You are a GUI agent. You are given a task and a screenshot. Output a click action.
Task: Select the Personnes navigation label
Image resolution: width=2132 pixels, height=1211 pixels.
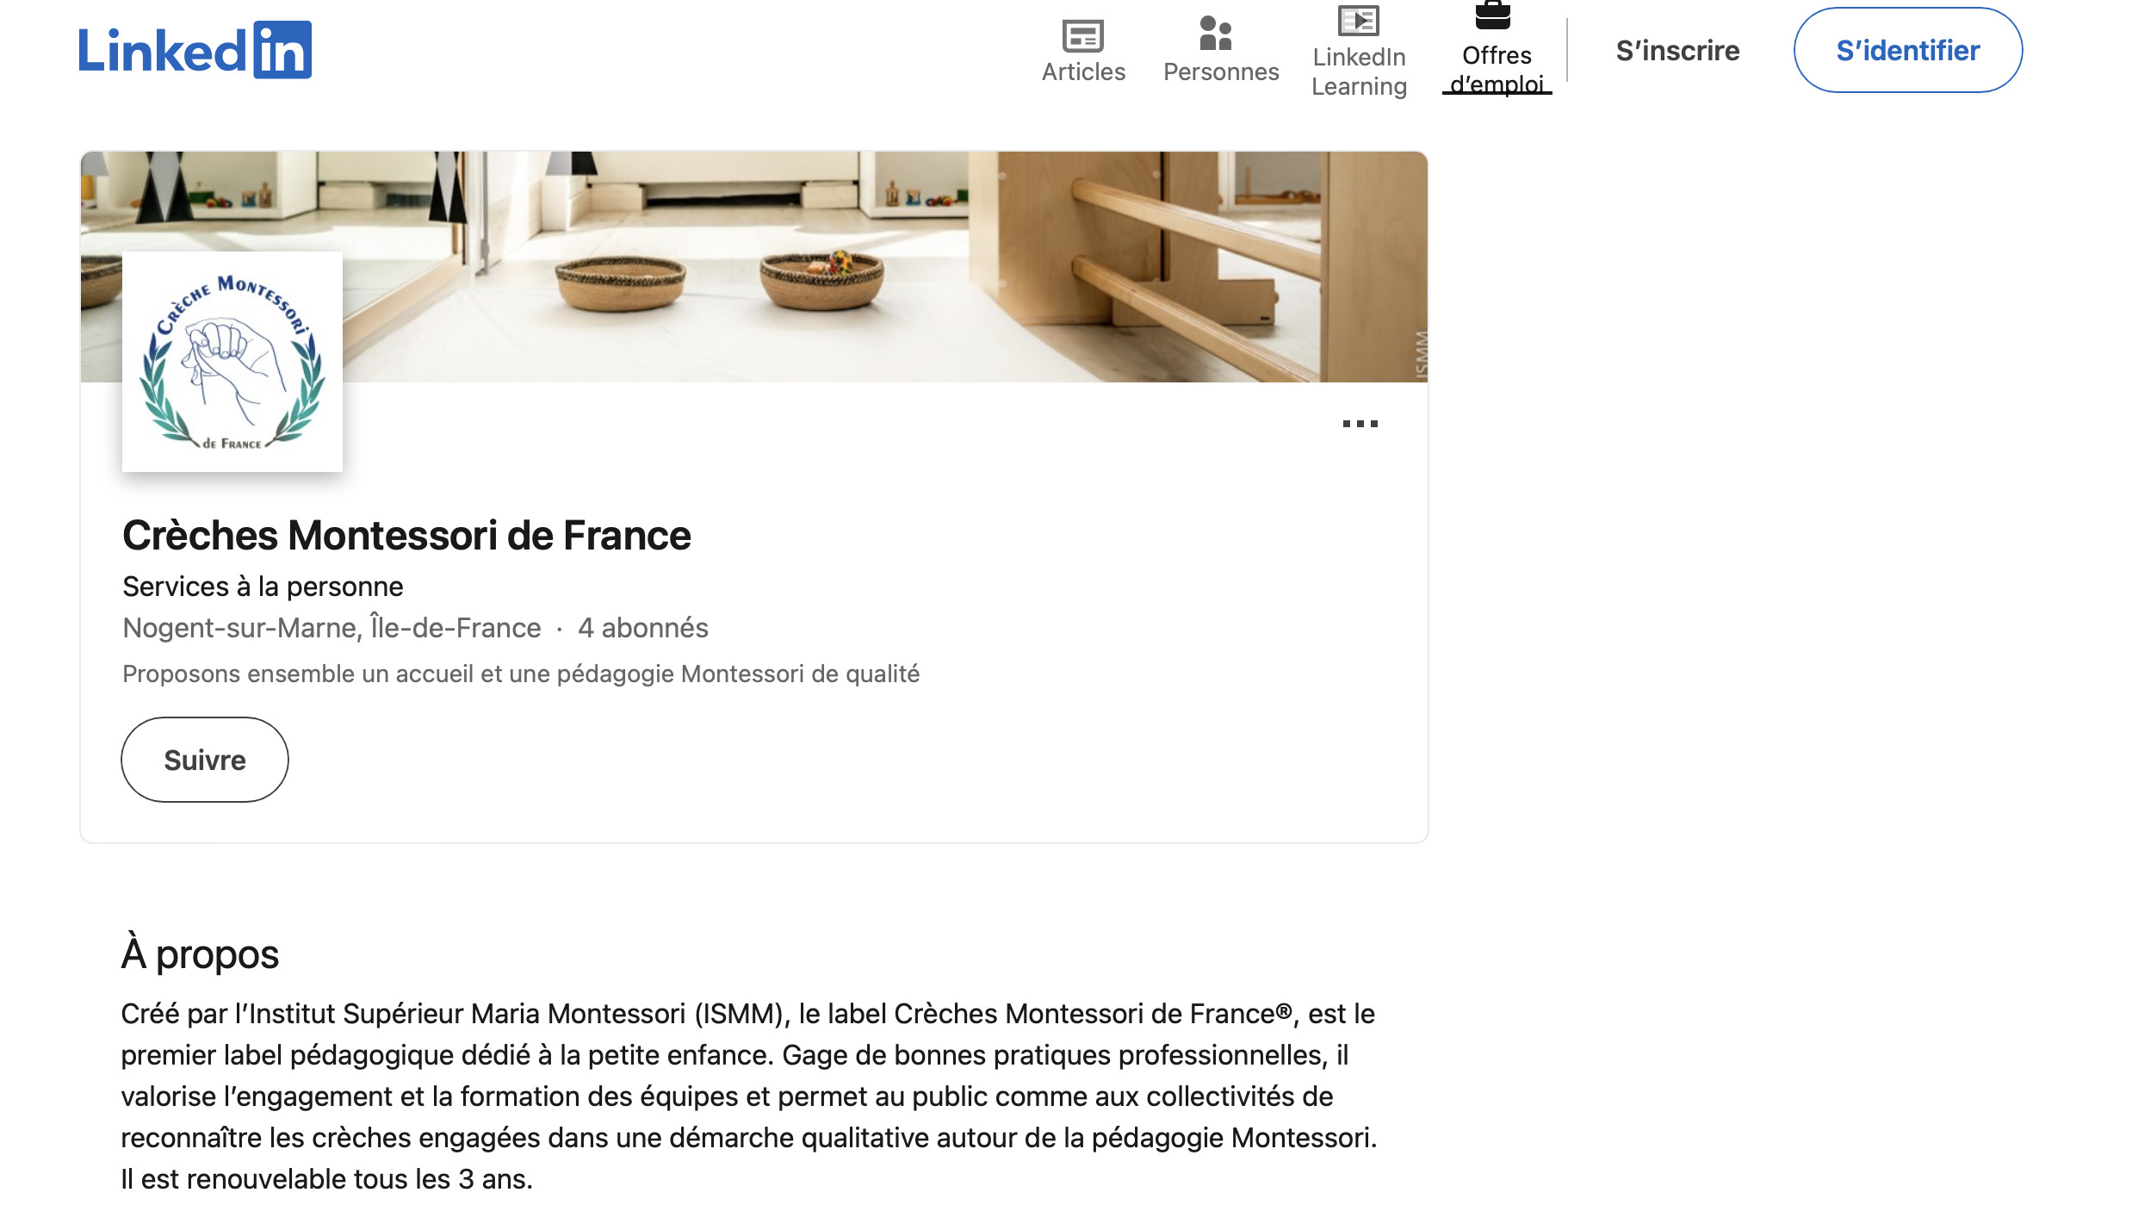(1221, 71)
